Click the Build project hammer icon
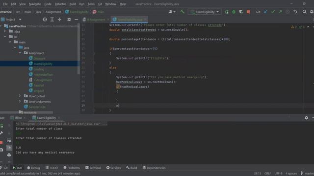The width and height of the screenshot is (314, 176). [x=182, y=12]
